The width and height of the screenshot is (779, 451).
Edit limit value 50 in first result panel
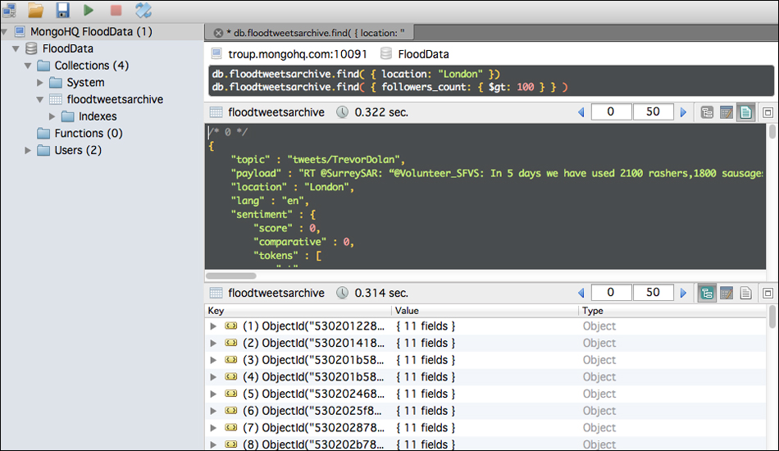(654, 112)
